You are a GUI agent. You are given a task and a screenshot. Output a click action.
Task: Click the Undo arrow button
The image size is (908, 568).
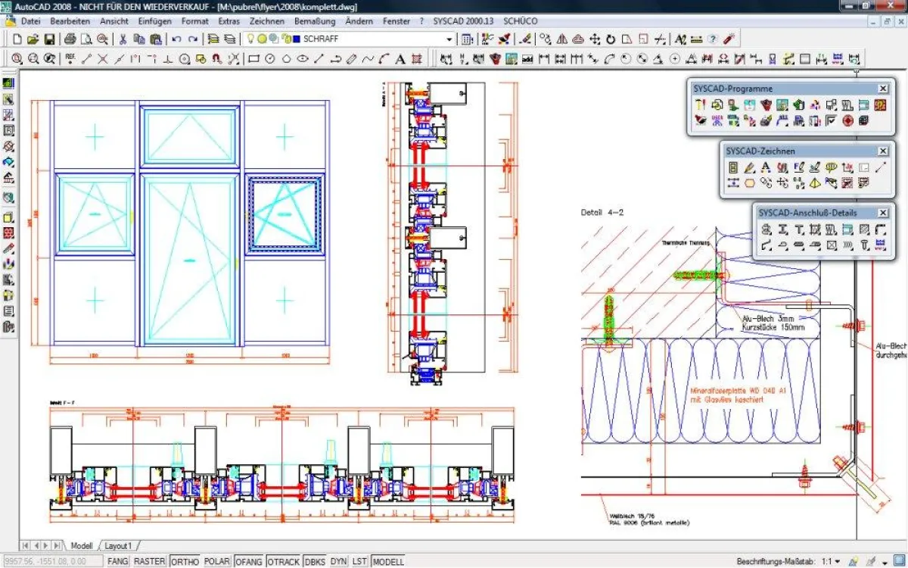pos(176,38)
